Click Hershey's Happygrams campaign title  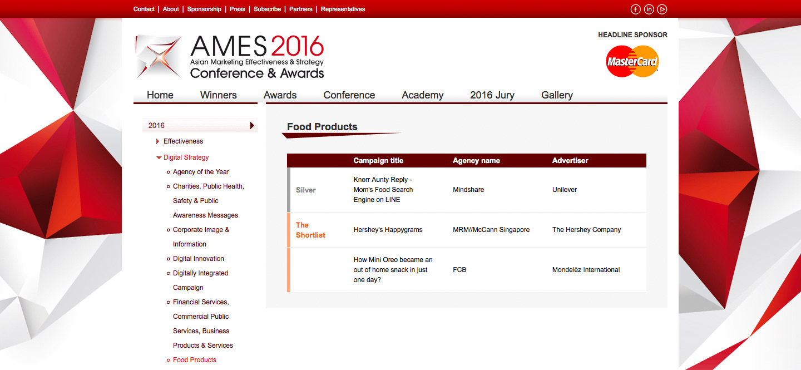point(388,230)
